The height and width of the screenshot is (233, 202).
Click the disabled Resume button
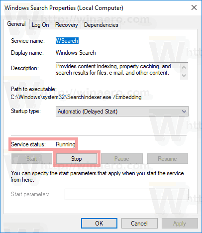pos(168,159)
